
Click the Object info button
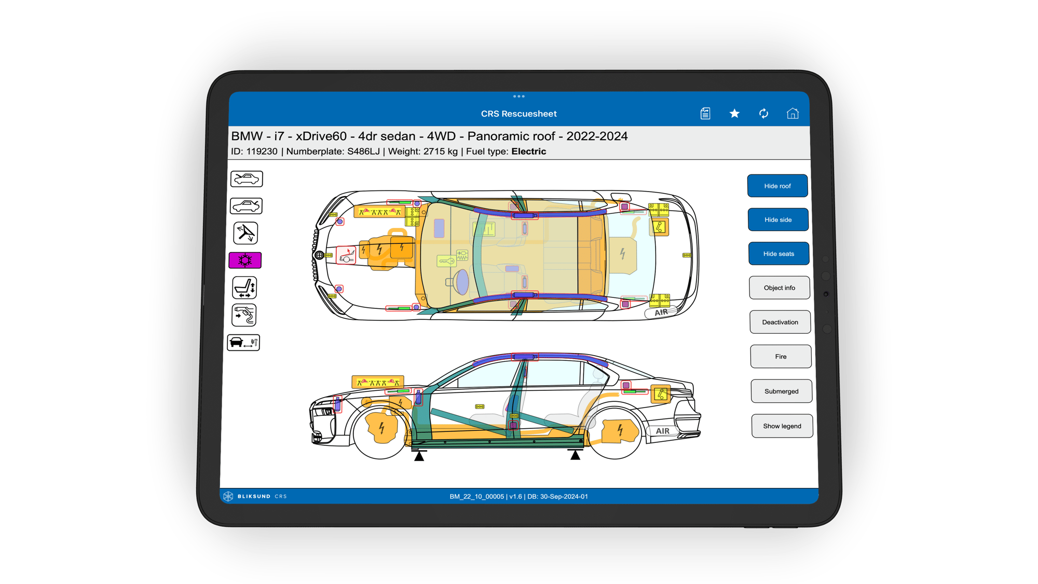pyautogui.click(x=778, y=288)
